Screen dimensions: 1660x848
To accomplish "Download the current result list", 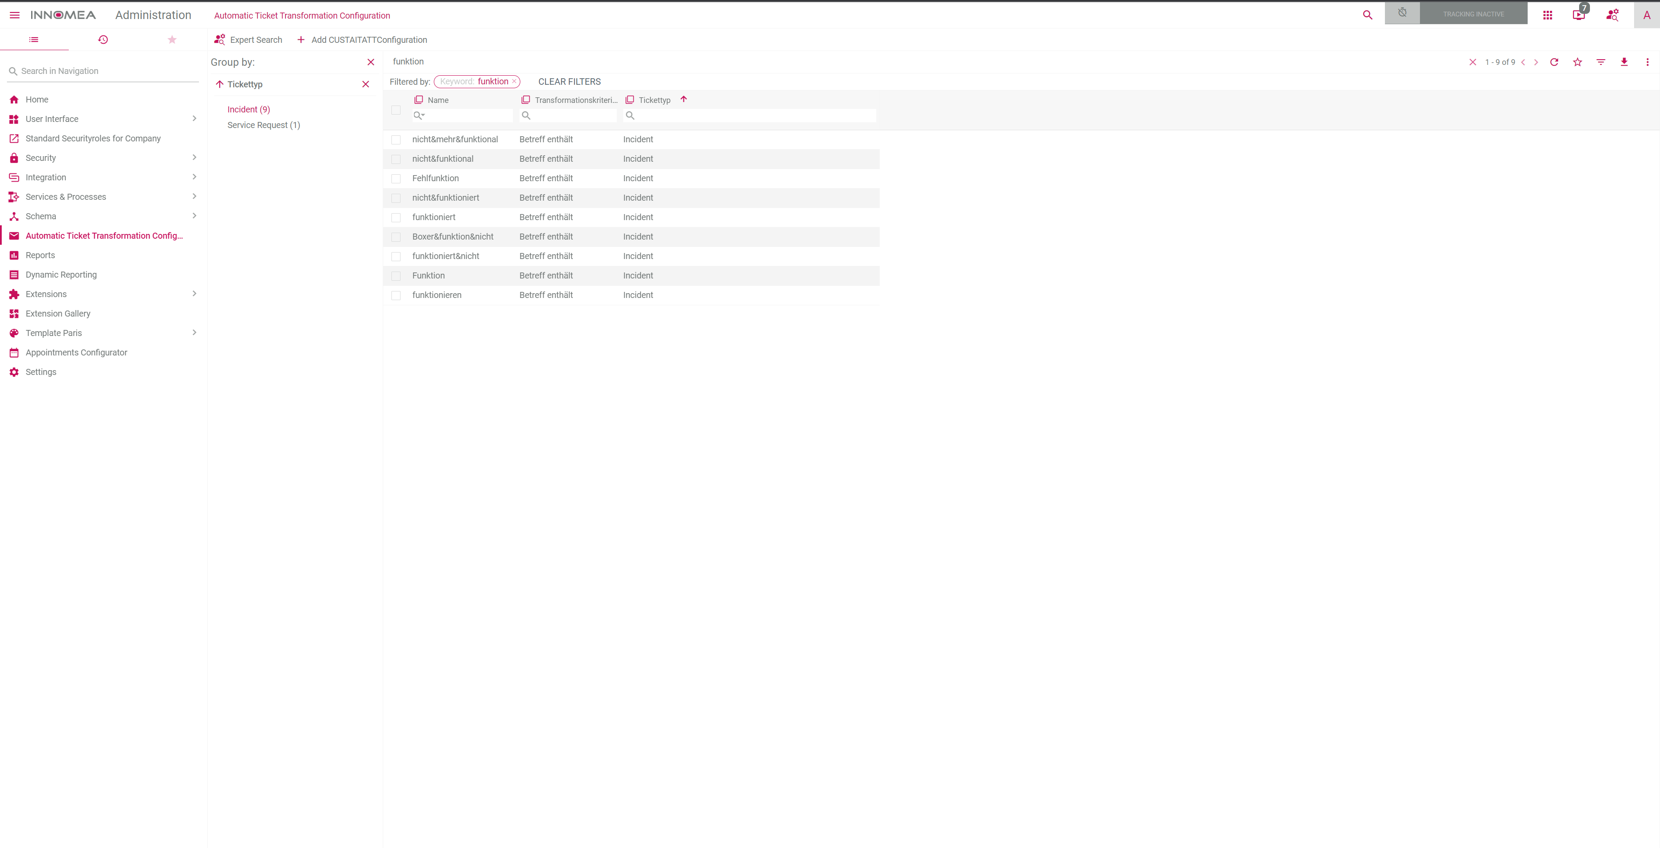I will [1624, 62].
